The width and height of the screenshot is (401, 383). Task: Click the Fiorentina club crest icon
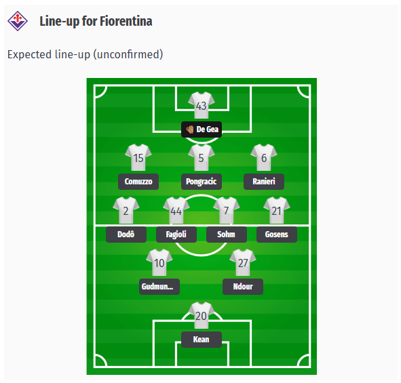click(18, 21)
